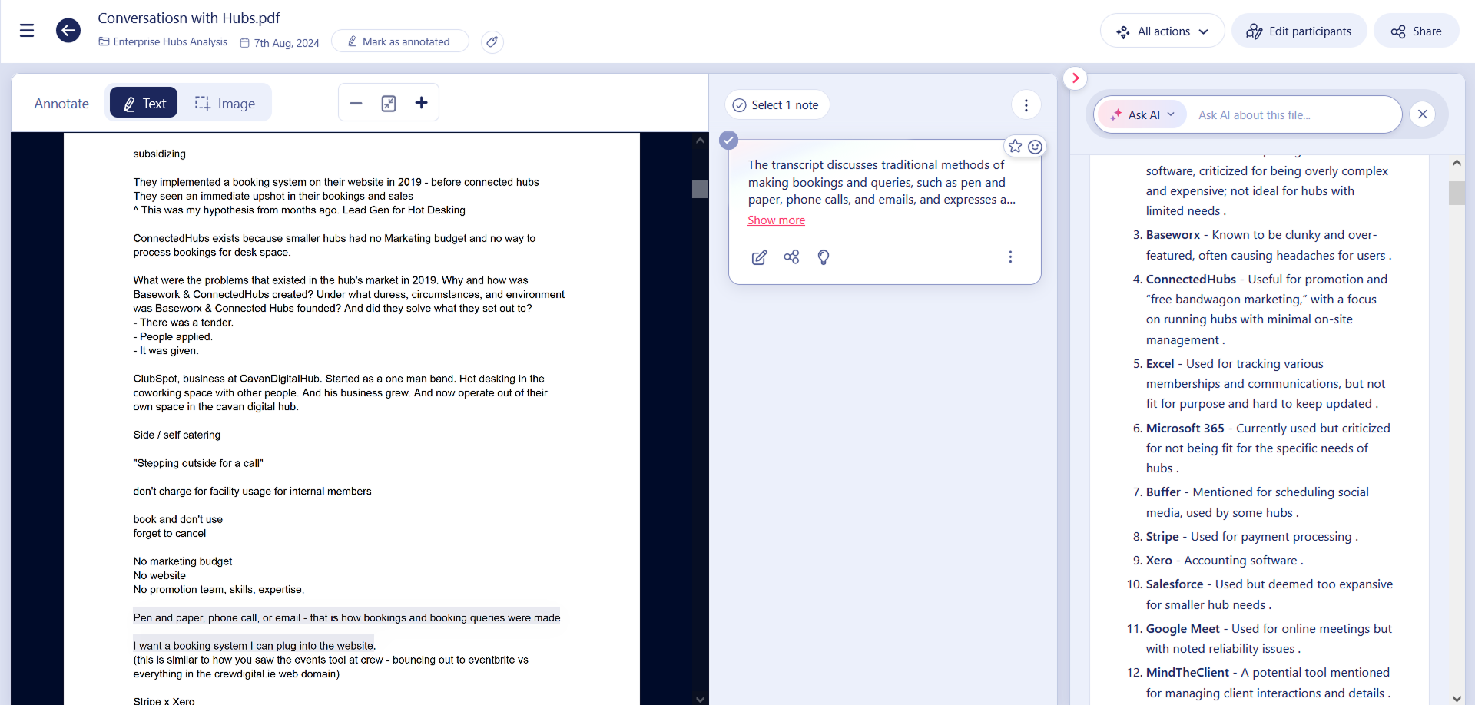This screenshot has width=1475, height=705.
Task: Click Mark as annotated button
Action: 399,41
